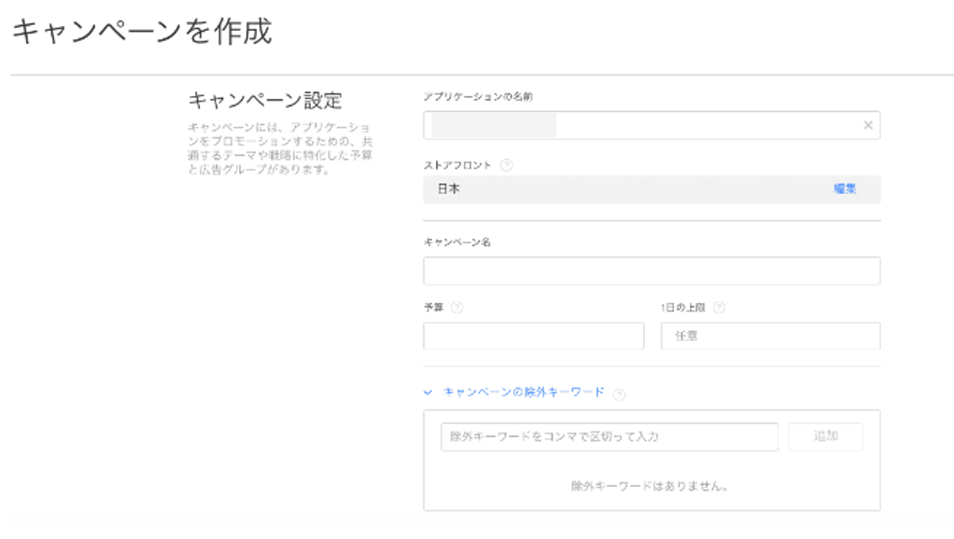Image resolution: width=954 pixels, height=539 pixels.
Task: Select the 予算 input box
Action: [533, 336]
